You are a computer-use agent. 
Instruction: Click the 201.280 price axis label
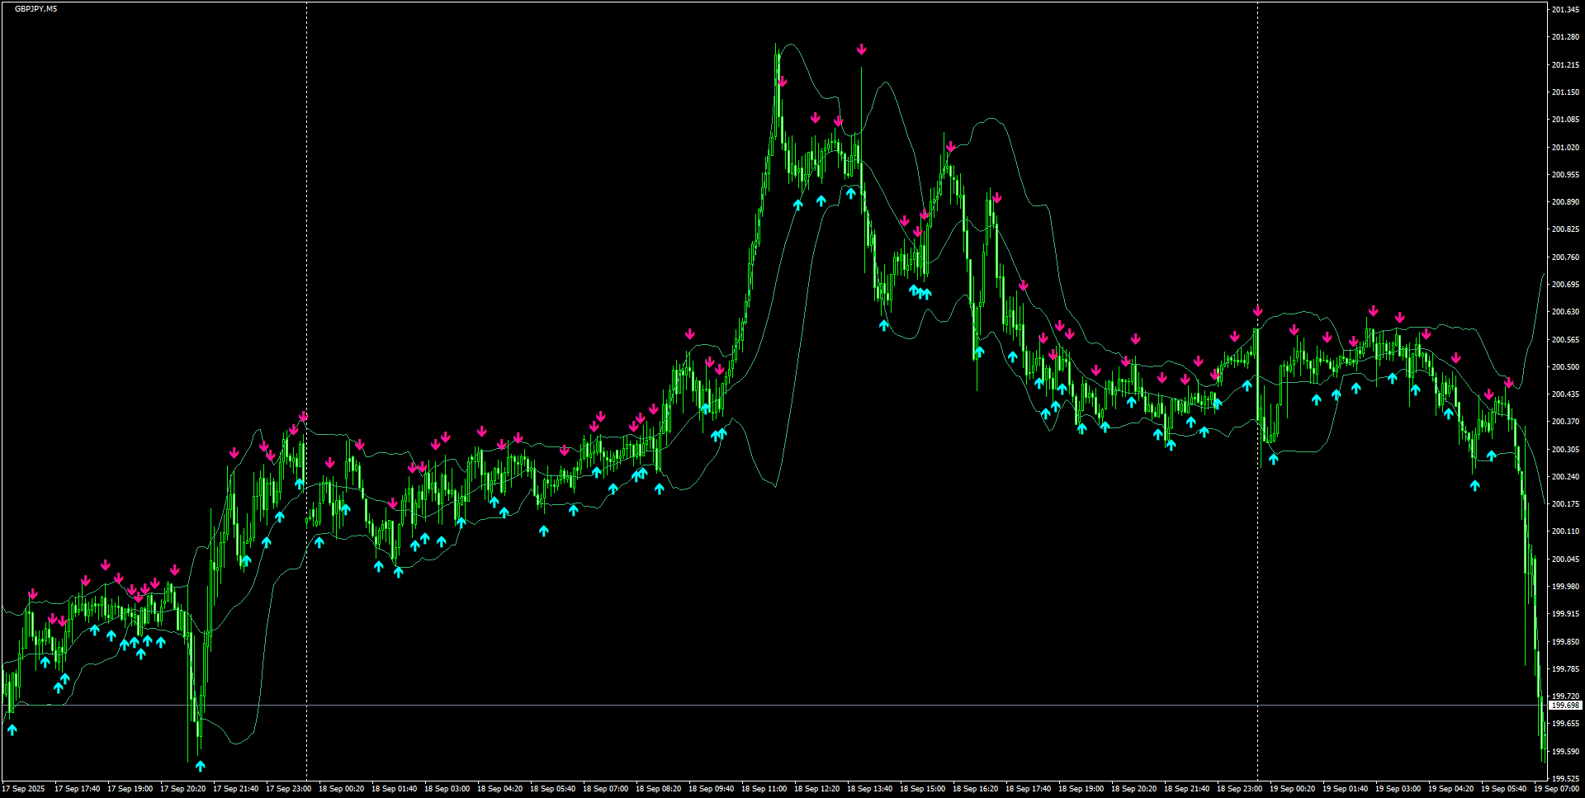tap(1565, 37)
